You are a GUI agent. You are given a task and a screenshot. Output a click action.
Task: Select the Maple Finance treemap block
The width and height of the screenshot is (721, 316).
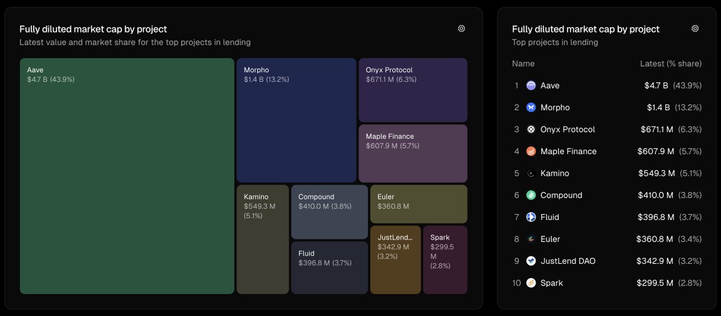pos(413,154)
